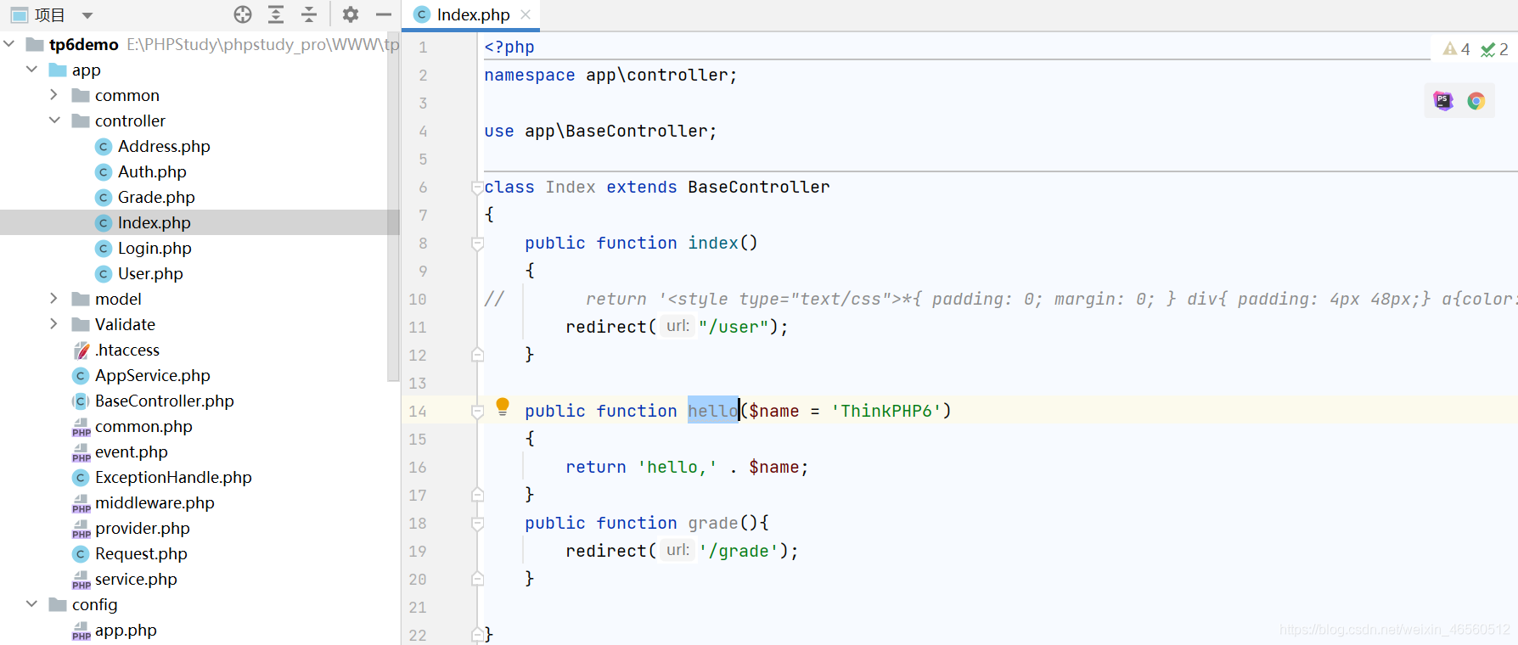Select the Index.php editor tab

click(x=473, y=14)
